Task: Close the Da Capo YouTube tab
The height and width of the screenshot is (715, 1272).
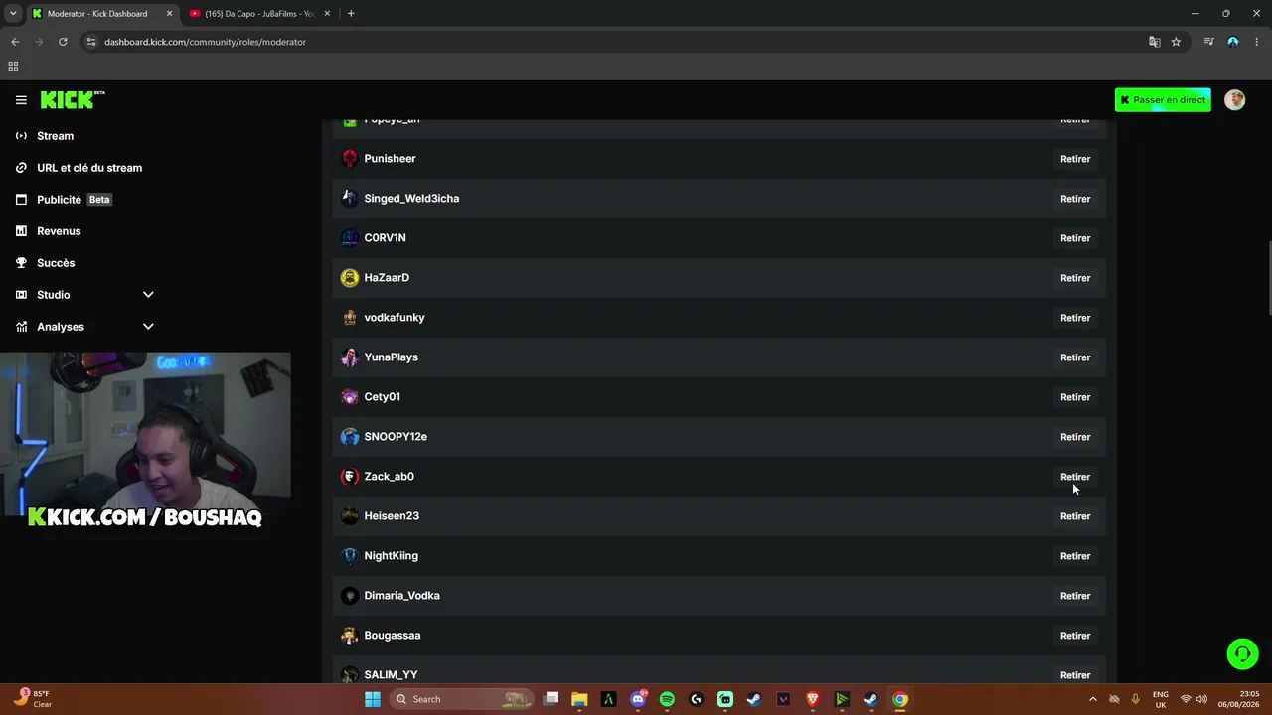Action: coord(328,14)
